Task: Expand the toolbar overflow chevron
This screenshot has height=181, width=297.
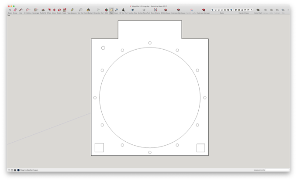Action: (x=288, y=10)
